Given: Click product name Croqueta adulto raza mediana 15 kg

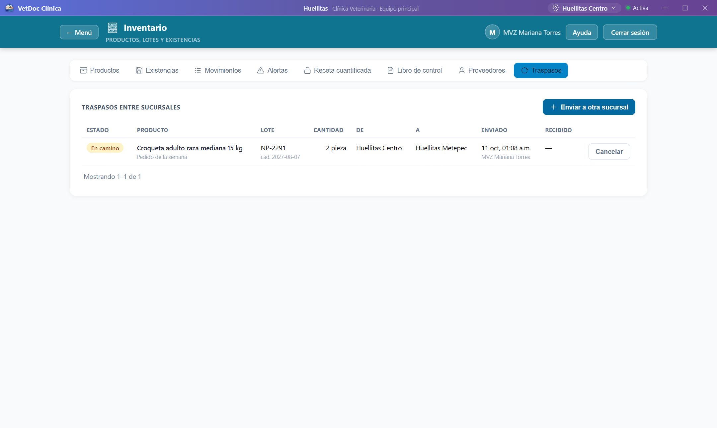Looking at the screenshot, I should coord(190,148).
